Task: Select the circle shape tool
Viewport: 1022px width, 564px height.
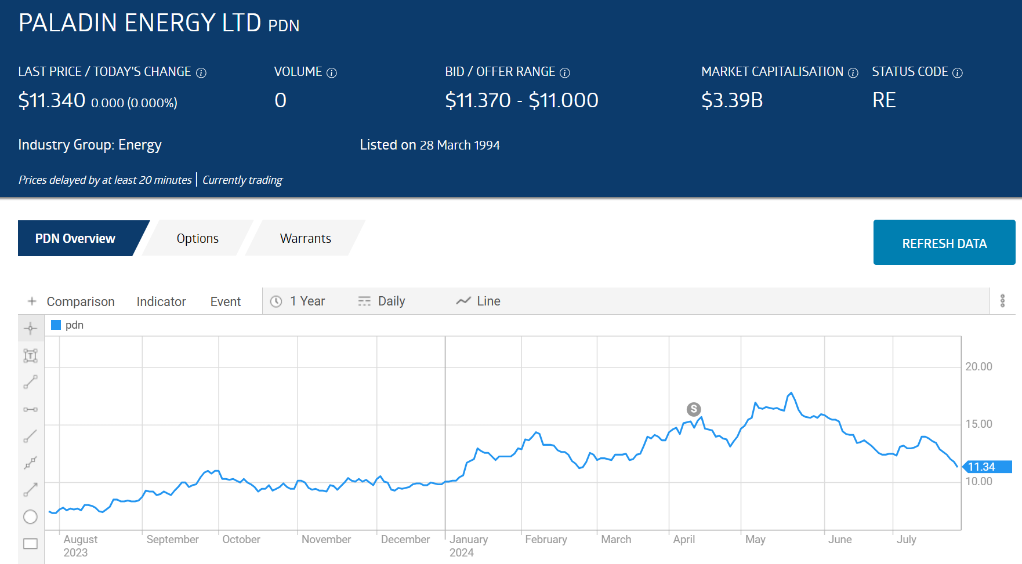Action: 30,516
